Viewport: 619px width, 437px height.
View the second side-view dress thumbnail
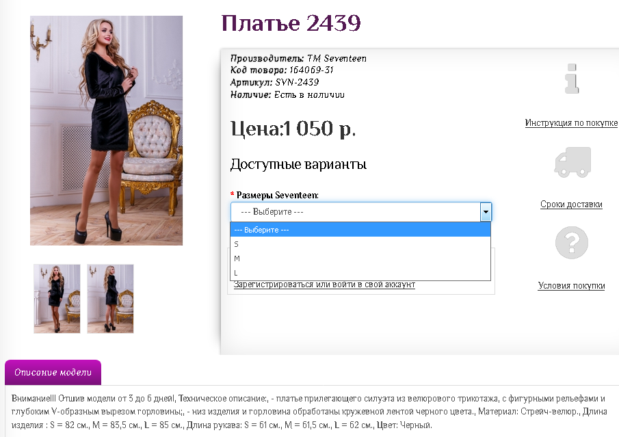coord(110,299)
